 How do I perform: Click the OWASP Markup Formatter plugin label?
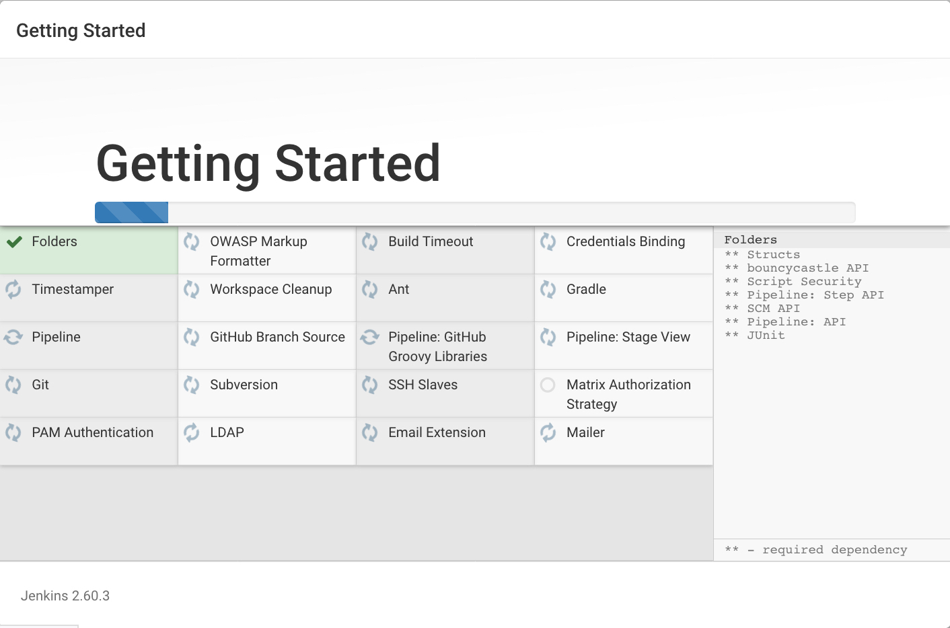click(x=258, y=251)
